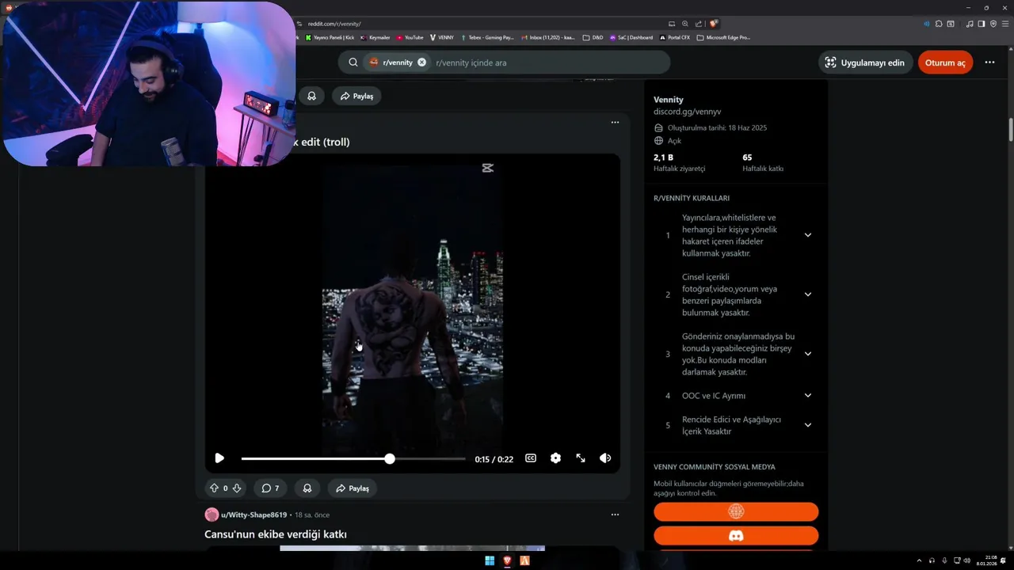Give an award below the video
Screen dimensions: 1014x570
(307, 488)
